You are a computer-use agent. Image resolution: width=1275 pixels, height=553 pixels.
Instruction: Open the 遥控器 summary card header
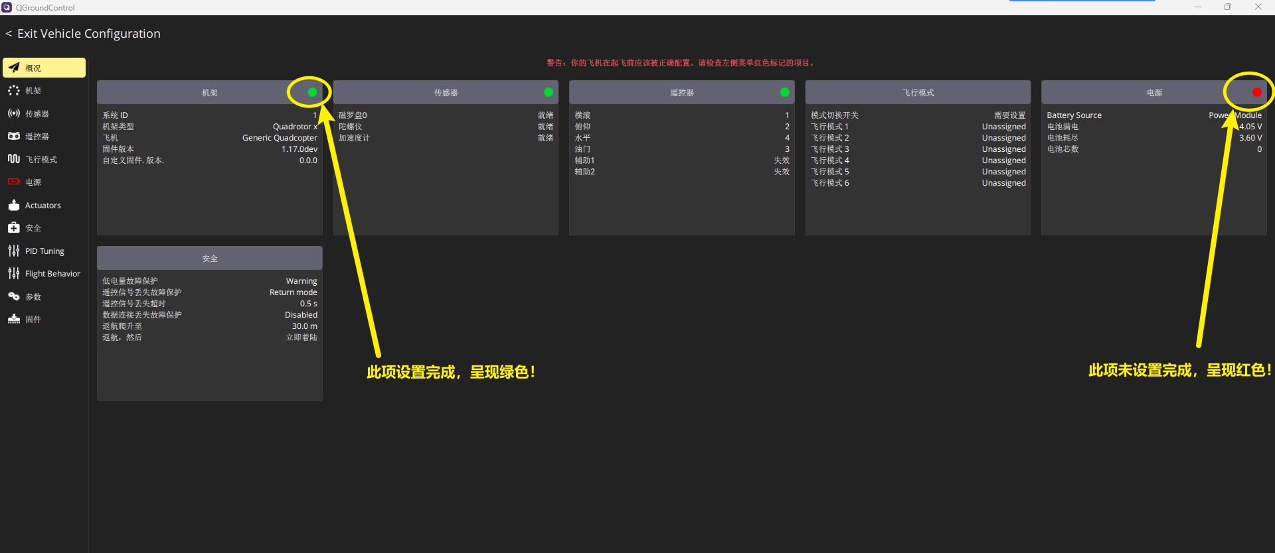pos(682,92)
